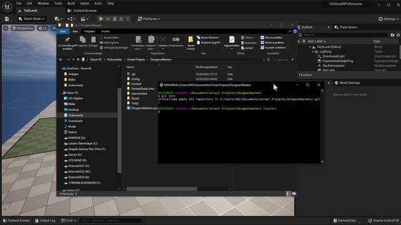Viewport: 401px width, 225px height.
Task: Open the play options three-dot menu
Action: click(128, 19)
